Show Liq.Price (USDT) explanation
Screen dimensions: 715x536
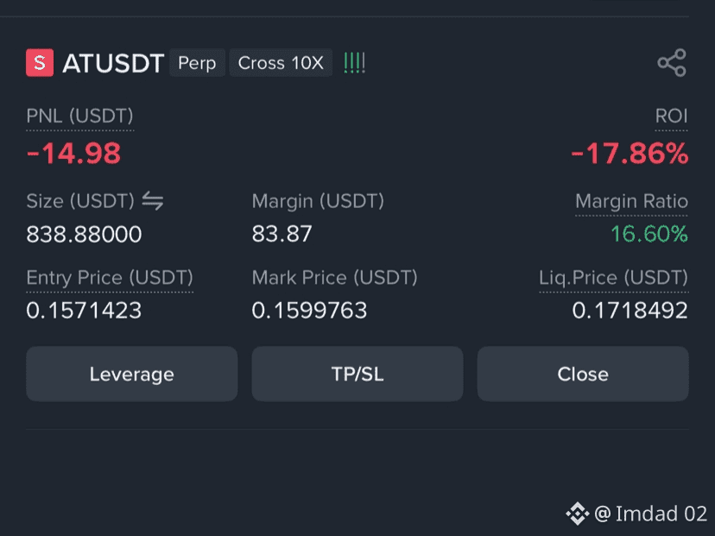(x=613, y=278)
